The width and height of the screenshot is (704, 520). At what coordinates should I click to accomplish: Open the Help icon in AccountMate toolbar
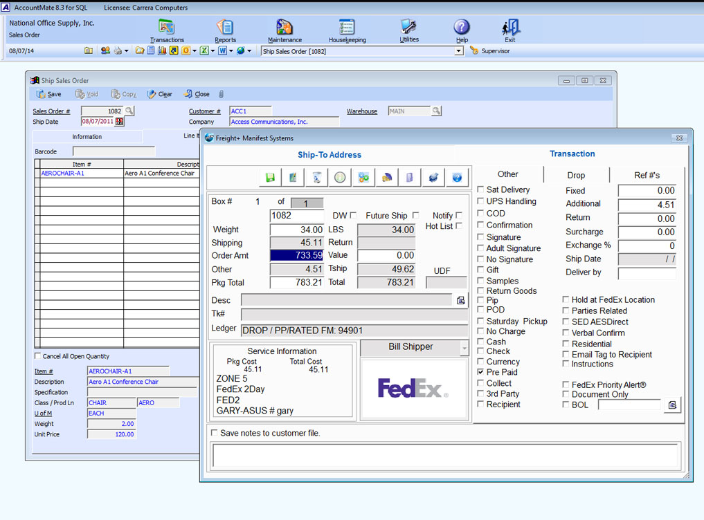click(462, 27)
